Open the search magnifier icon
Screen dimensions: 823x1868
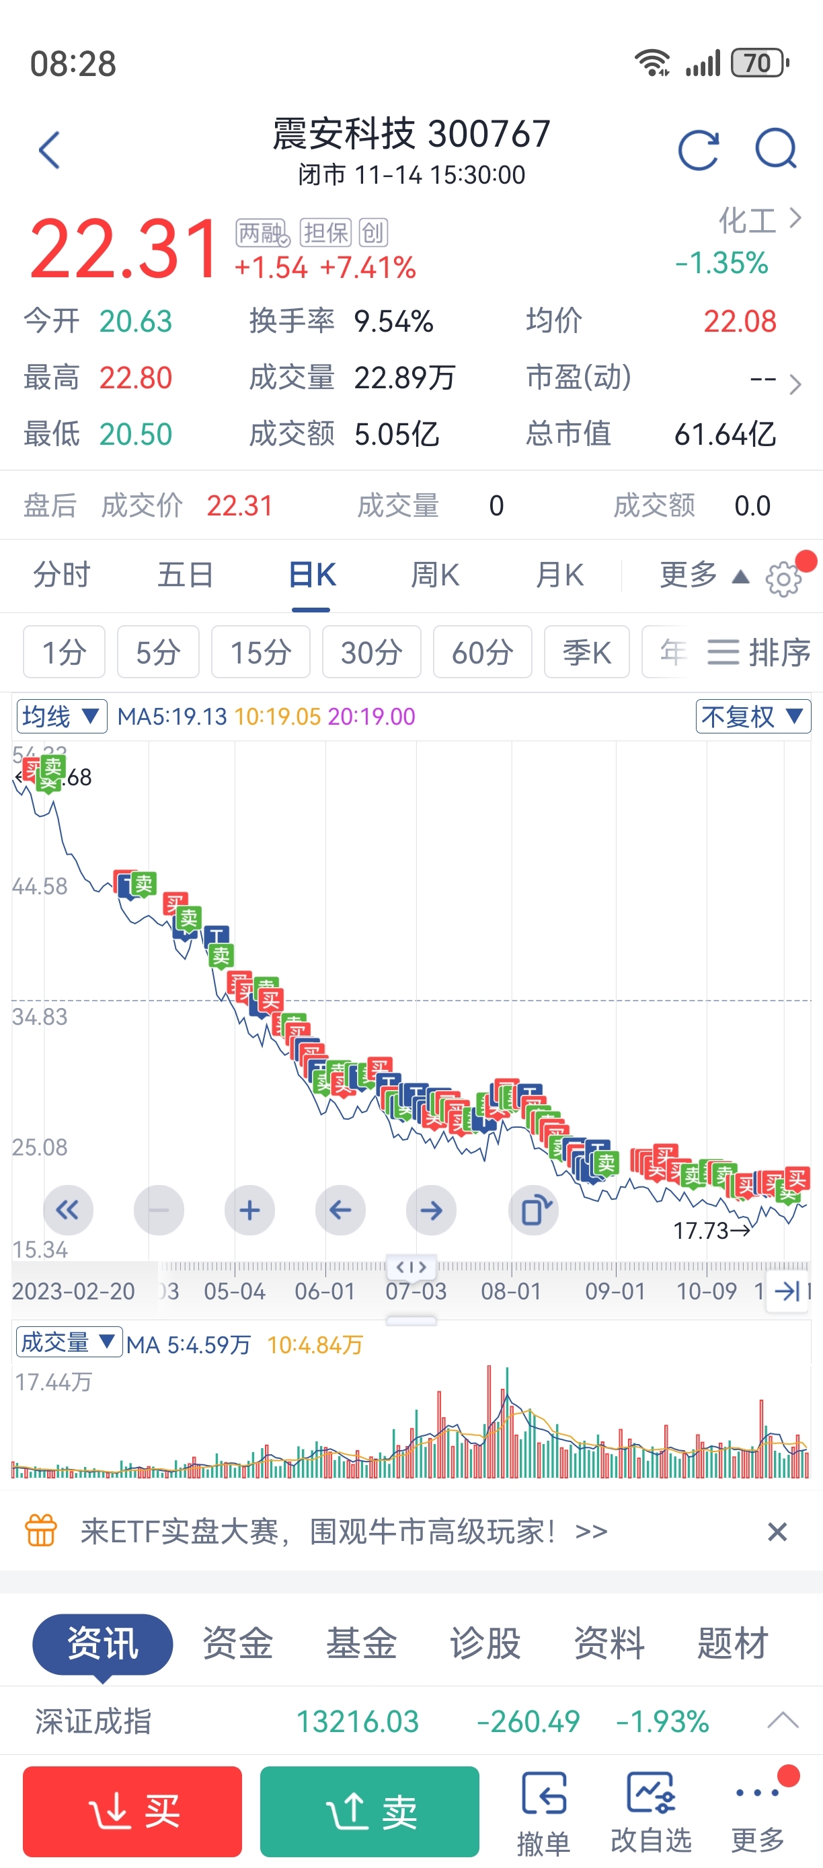coord(775,150)
